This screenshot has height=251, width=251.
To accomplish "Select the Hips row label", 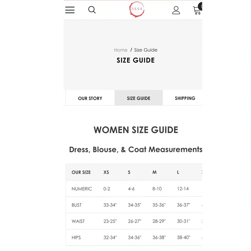I will (x=76, y=237).
